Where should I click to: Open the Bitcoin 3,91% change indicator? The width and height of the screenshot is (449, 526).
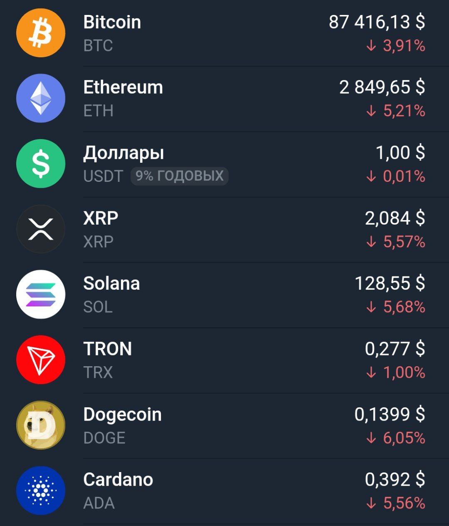pos(396,46)
